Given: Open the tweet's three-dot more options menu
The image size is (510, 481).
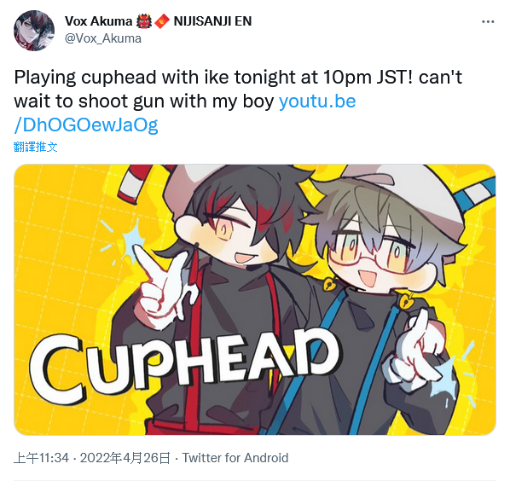Looking at the screenshot, I should click(488, 22).
